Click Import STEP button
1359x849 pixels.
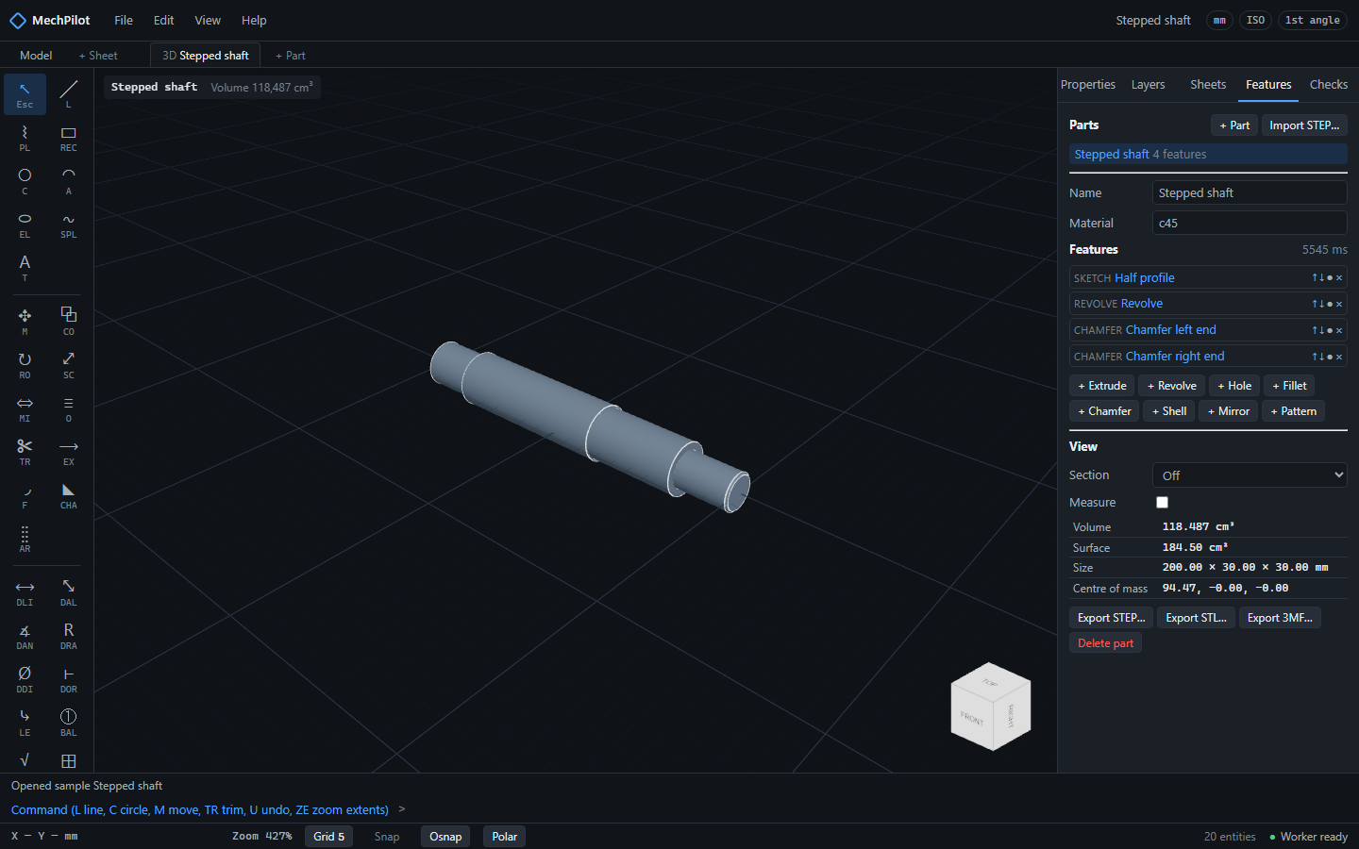1304,125
